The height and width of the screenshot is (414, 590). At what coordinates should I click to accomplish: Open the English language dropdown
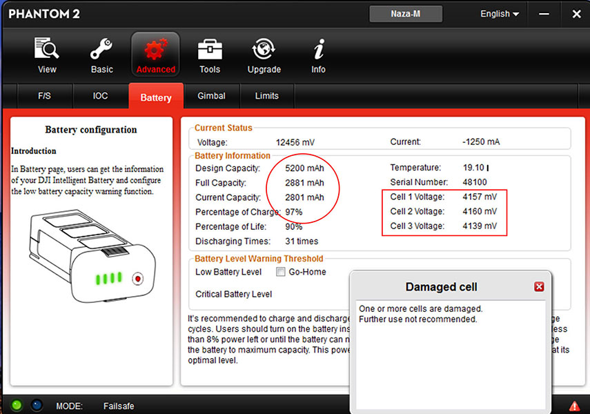500,14
